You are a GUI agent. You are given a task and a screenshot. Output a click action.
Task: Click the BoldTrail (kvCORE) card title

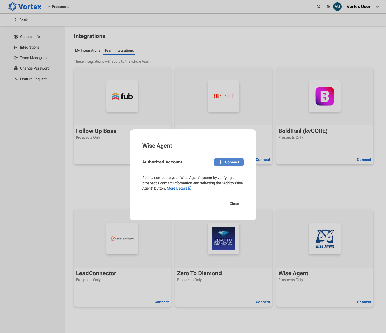pyautogui.click(x=303, y=131)
